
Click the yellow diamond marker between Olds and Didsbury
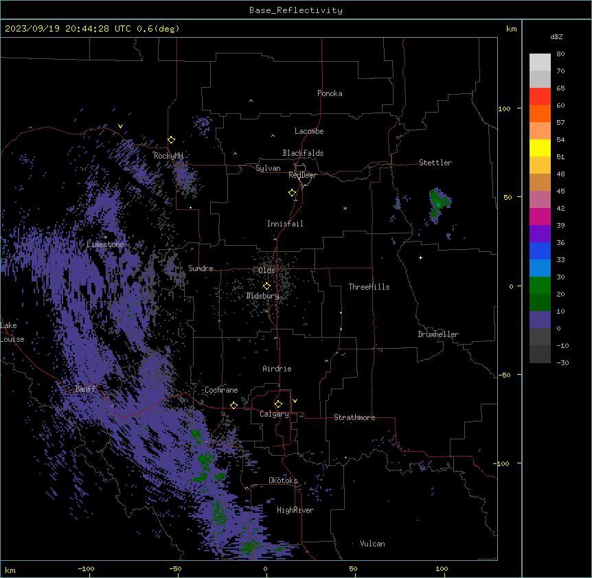pyautogui.click(x=266, y=286)
